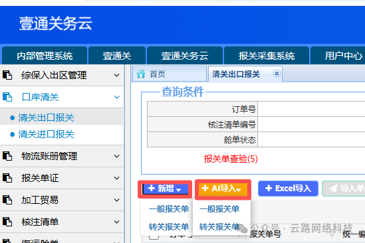Select 一般报关单 under AI导入 menu

(219, 209)
